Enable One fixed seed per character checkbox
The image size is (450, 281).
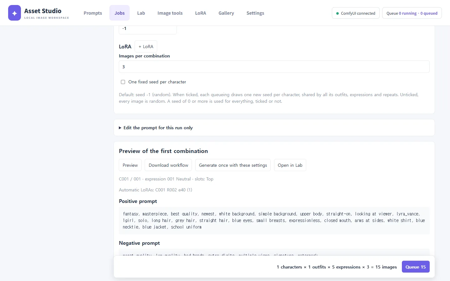point(123,82)
